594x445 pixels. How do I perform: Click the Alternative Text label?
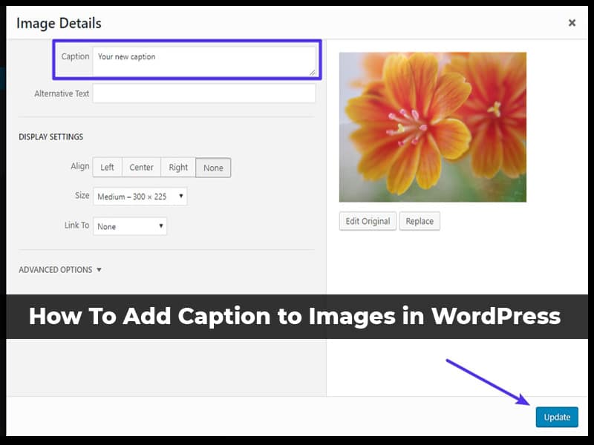point(62,94)
